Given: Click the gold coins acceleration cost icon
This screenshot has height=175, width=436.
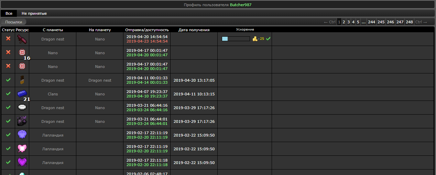Looking at the screenshot, I should coord(255,39).
